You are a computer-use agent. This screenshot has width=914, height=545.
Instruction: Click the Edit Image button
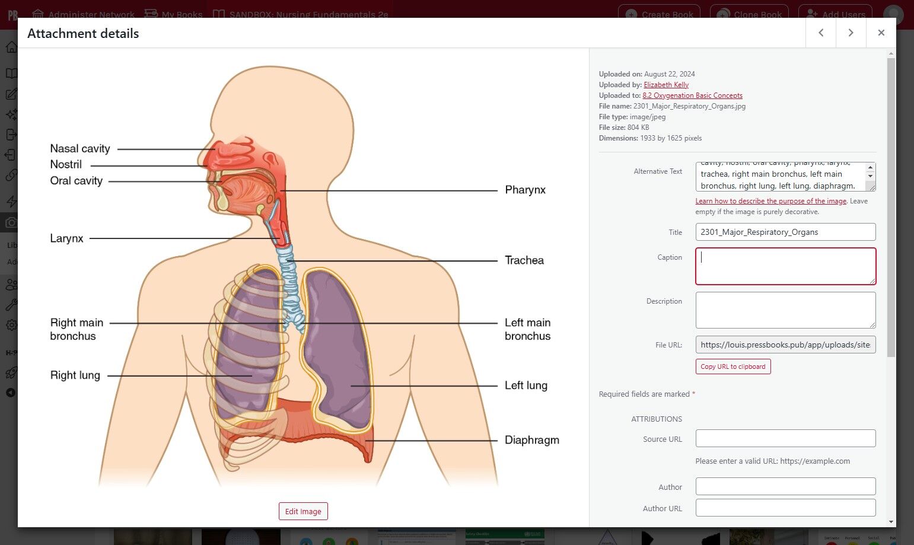coord(303,511)
